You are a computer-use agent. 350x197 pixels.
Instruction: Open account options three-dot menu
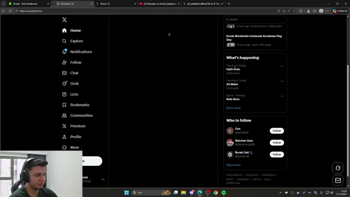point(103,179)
